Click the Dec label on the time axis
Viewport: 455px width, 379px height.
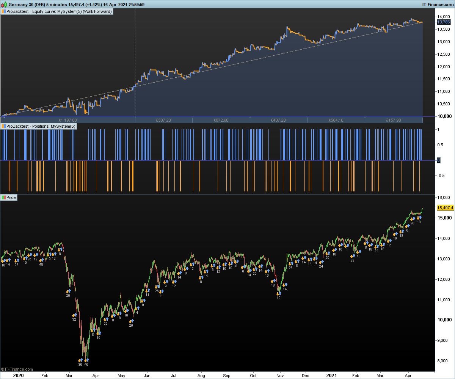coord(305,376)
